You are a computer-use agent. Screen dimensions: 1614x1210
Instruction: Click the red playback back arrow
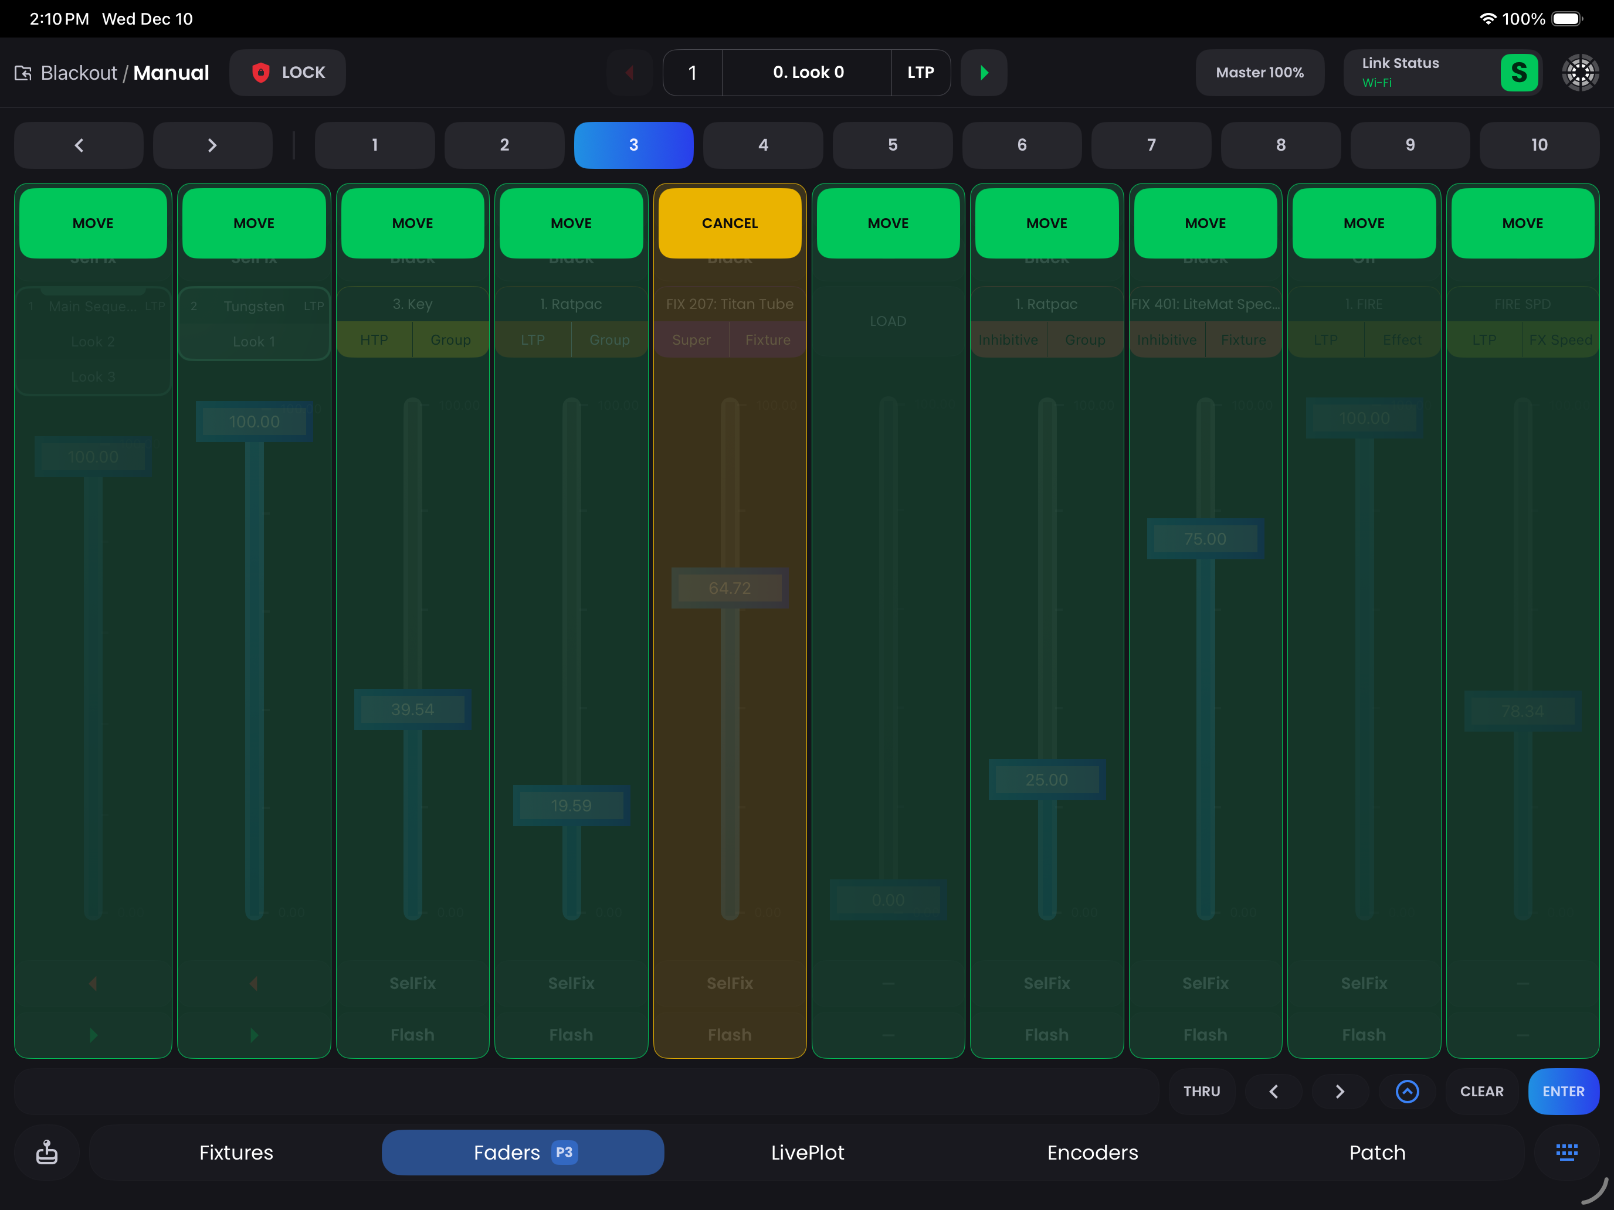tap(630, 72)
